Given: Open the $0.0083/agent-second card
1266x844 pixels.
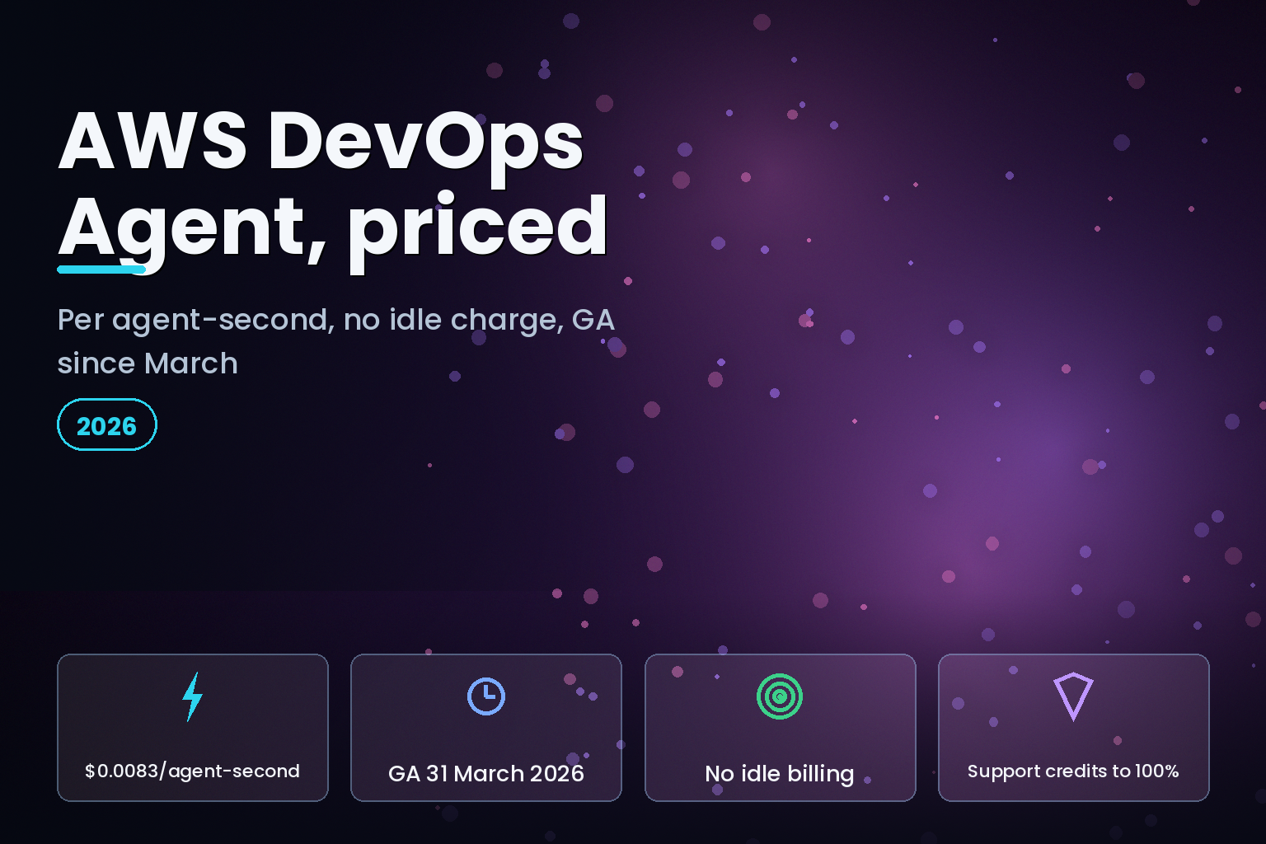Looking at the screenshot, I should (x=193, y=728).
